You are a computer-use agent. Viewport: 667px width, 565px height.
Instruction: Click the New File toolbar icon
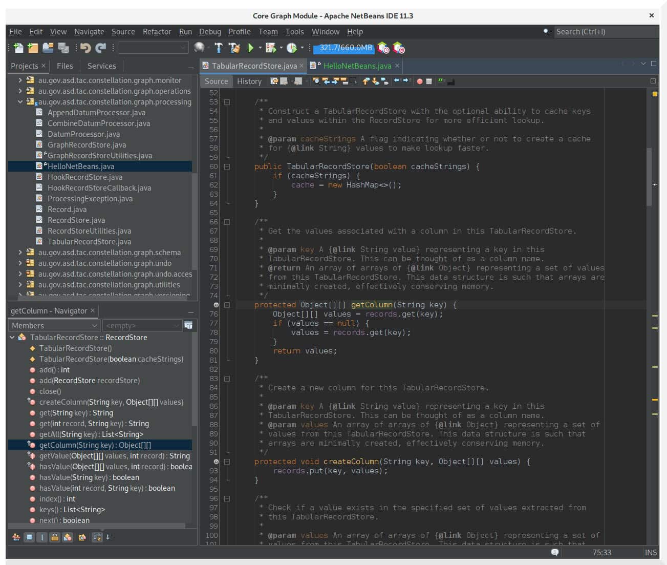point(18,48)
